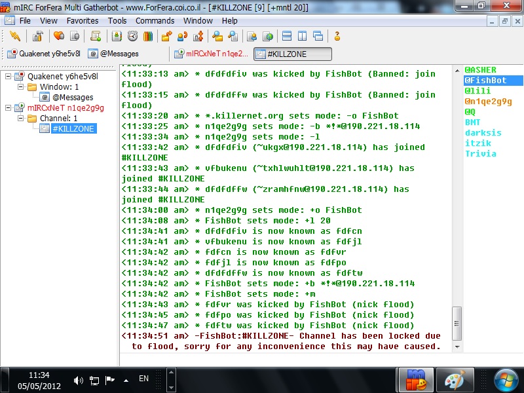Show hidden system tray icons
The height and width of the screenshot is (393, 524).
(x=126, y=381)
